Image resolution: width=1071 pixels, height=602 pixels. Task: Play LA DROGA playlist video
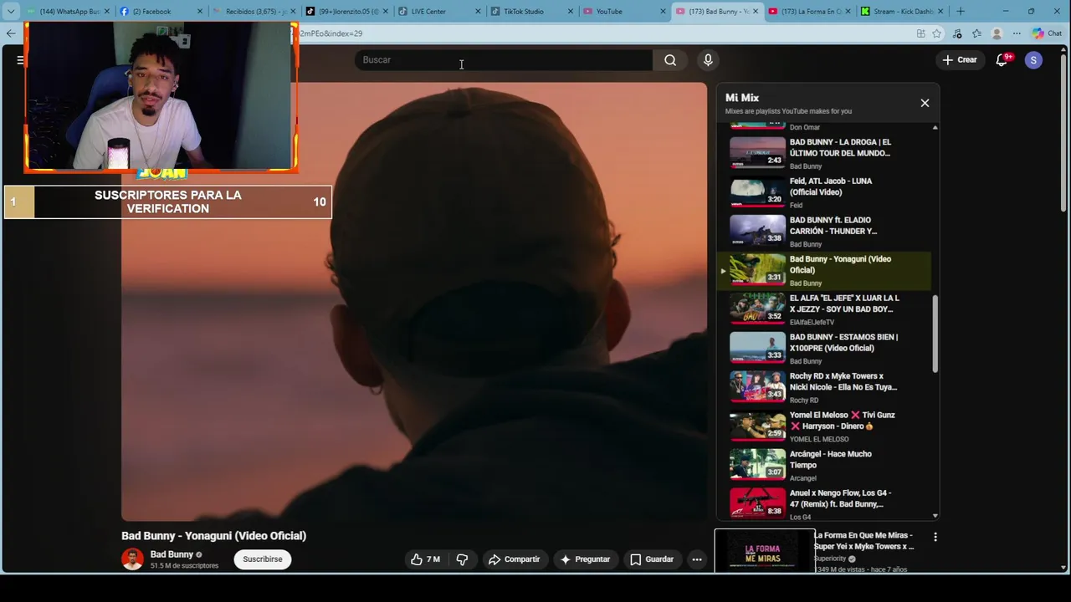coord(823,153)
